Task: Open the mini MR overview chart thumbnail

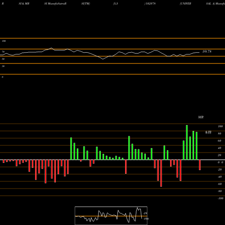Action: [x=111, y=216]
